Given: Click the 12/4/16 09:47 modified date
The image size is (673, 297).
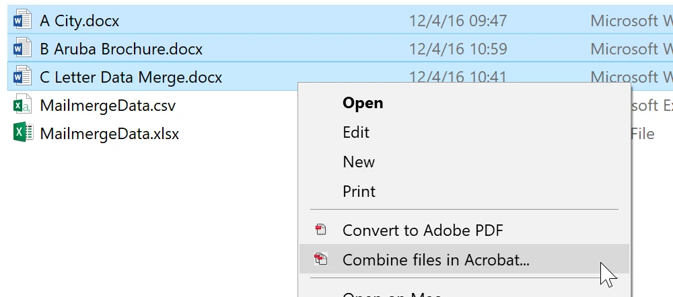Looking at the screenshot, I should (x=458, y=21).
